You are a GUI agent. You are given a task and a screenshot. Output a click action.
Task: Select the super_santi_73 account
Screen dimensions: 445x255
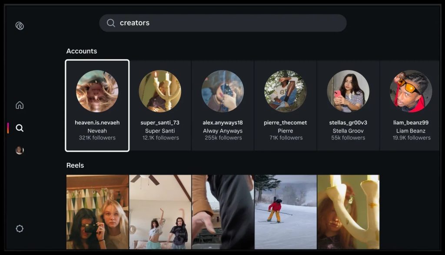click(x=160, y=105)
